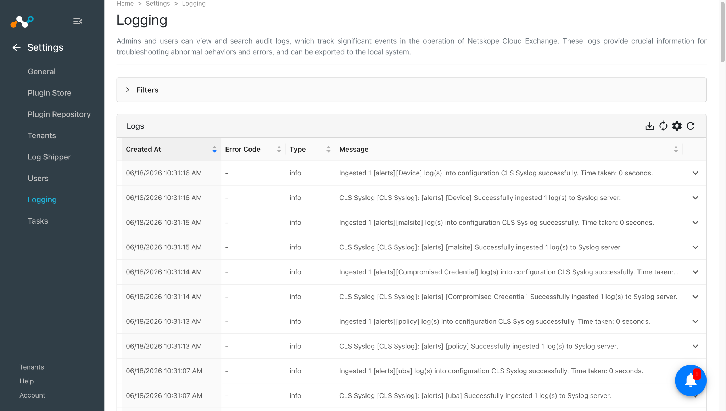Select message 'CLS Syslog [CLS Syslog]: [alerts] [malsite]'

point(480,248)
